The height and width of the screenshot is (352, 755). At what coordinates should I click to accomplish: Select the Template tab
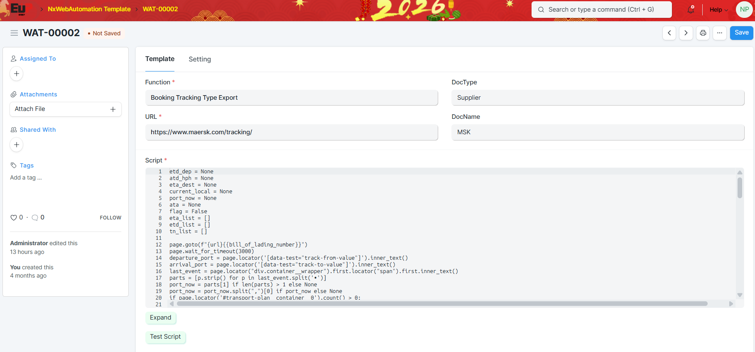click(160, 59)
